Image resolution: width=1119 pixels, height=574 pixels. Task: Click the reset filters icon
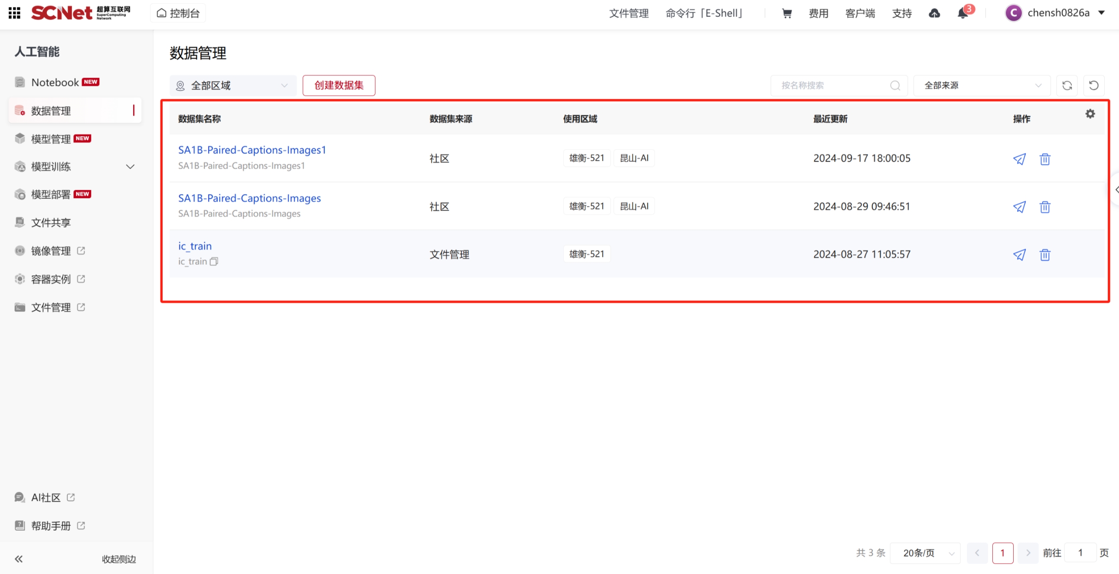coord(1093,85)
